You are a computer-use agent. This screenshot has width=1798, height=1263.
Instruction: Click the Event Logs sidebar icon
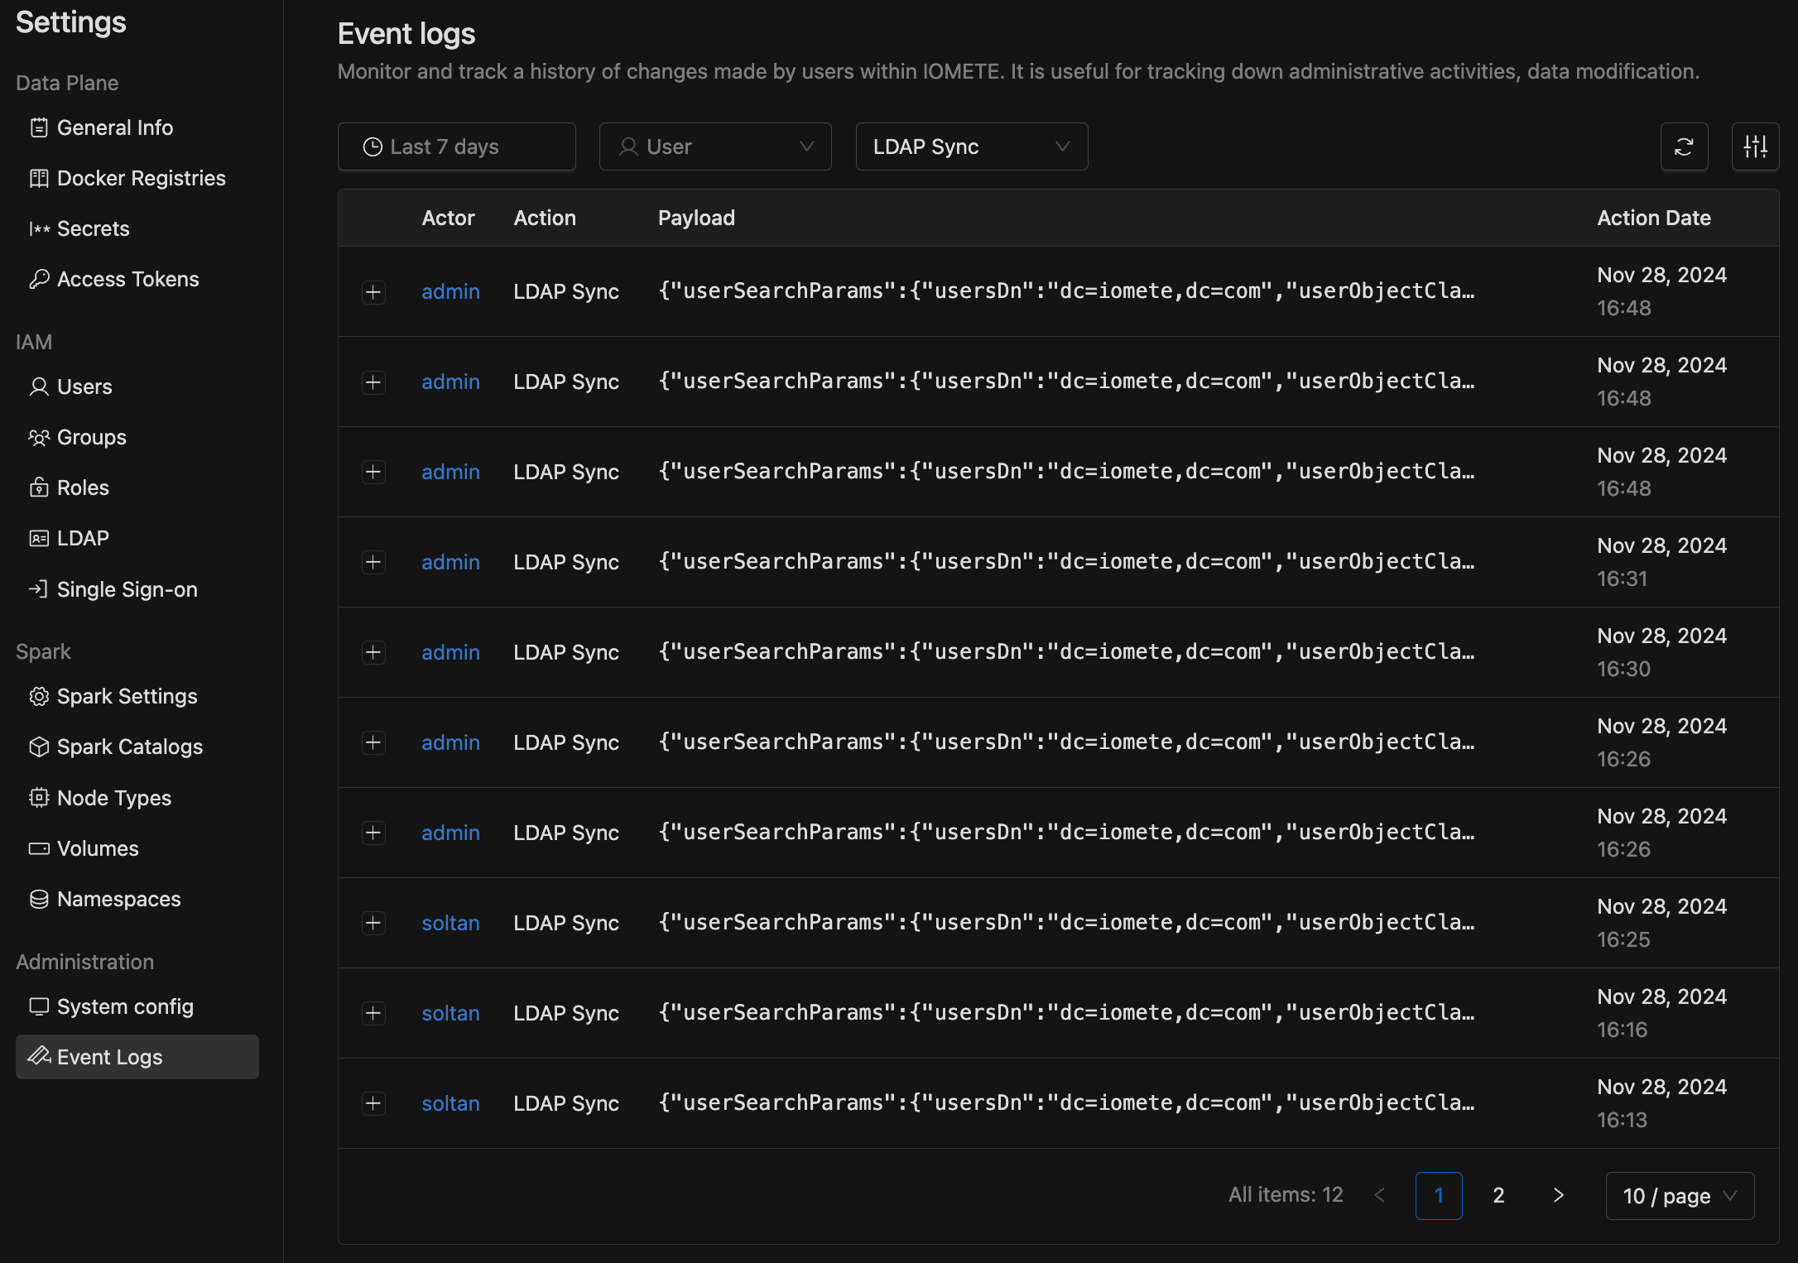37,1055
